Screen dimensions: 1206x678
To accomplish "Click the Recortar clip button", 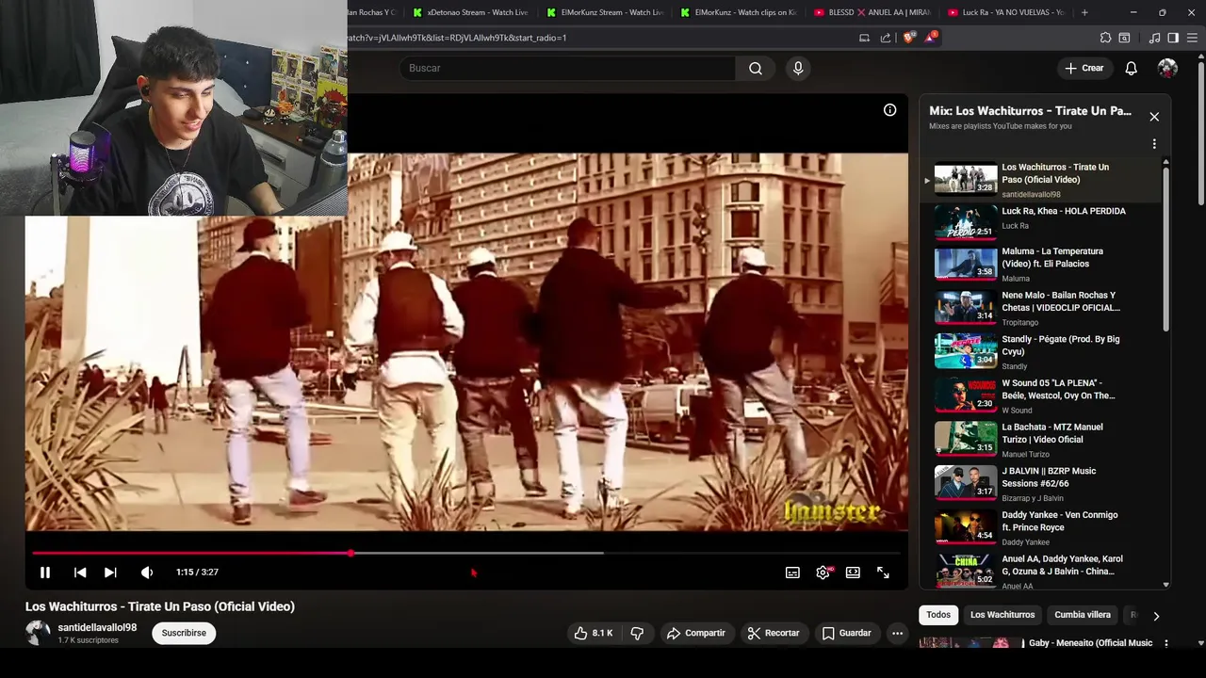I will coord(773,633).
